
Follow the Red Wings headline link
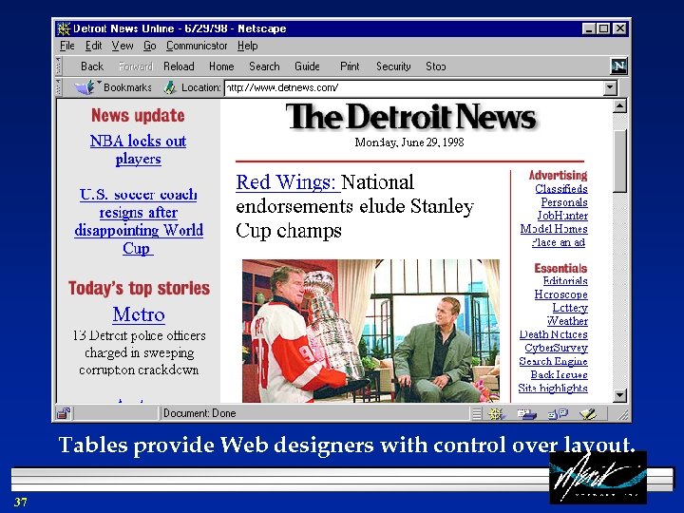(288, 182)
